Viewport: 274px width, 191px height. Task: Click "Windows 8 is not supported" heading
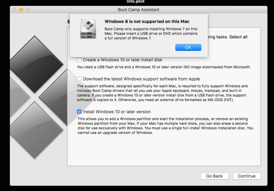coord(147,22)
